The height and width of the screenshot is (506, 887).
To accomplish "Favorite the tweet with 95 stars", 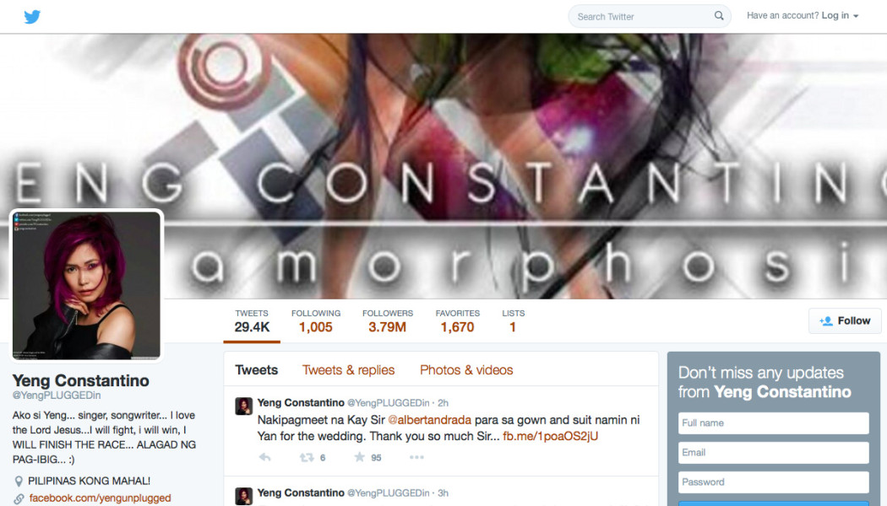I will [359, 457].
